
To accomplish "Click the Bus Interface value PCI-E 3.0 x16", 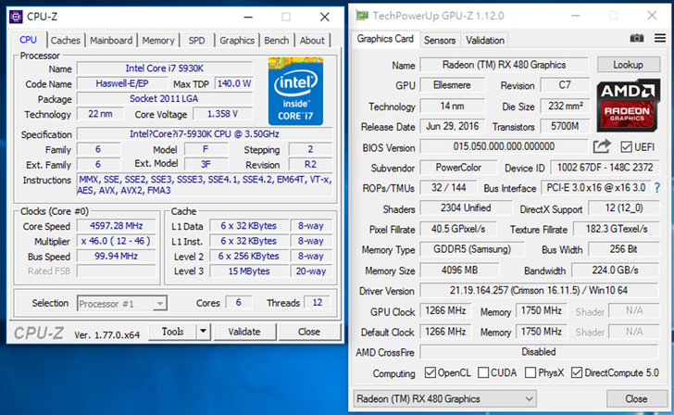I will point(596,188).
